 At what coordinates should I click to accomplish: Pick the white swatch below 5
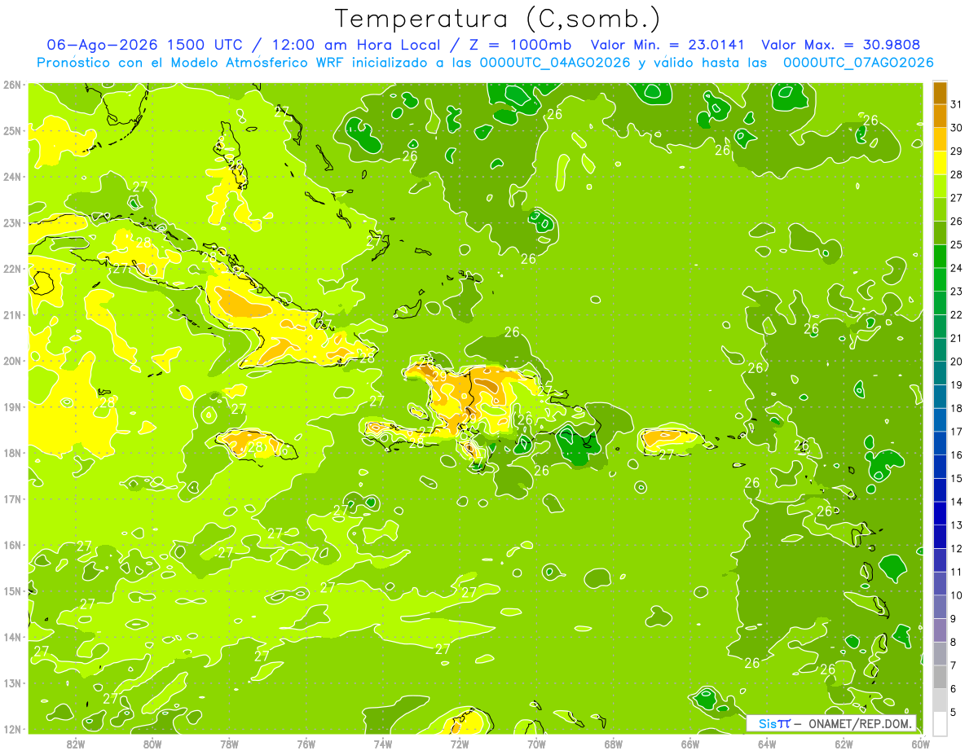click(x=940, y=723)
